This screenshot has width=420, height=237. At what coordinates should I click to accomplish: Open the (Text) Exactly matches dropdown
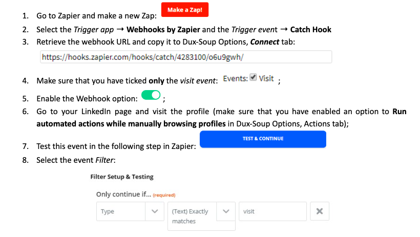click(x=201, y=216)
